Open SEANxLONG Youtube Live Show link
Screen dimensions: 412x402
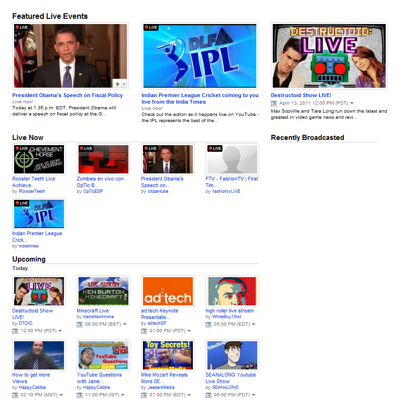pyautogui.click(x=230, y=378)
